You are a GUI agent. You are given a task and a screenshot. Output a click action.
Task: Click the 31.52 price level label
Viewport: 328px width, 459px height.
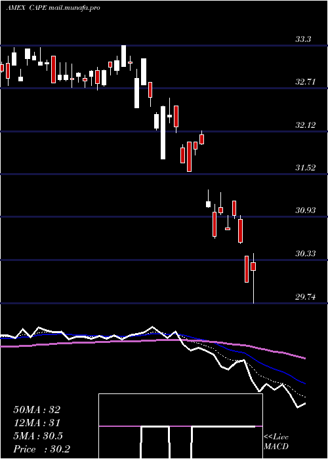pyautogui.click(x=305, y=168)
